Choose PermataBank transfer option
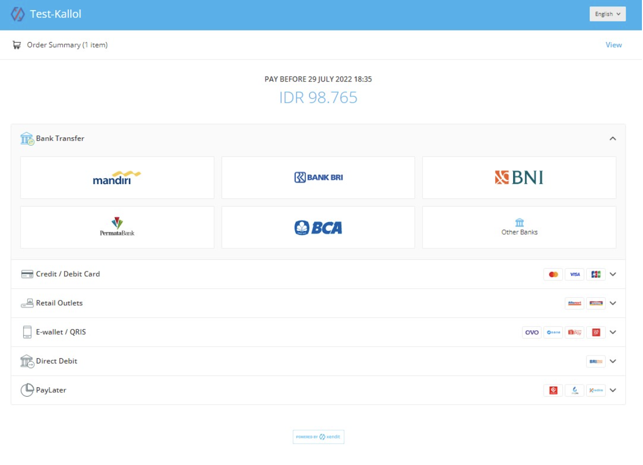The width and height of the screenshot is (643, 465). point(117,227)
